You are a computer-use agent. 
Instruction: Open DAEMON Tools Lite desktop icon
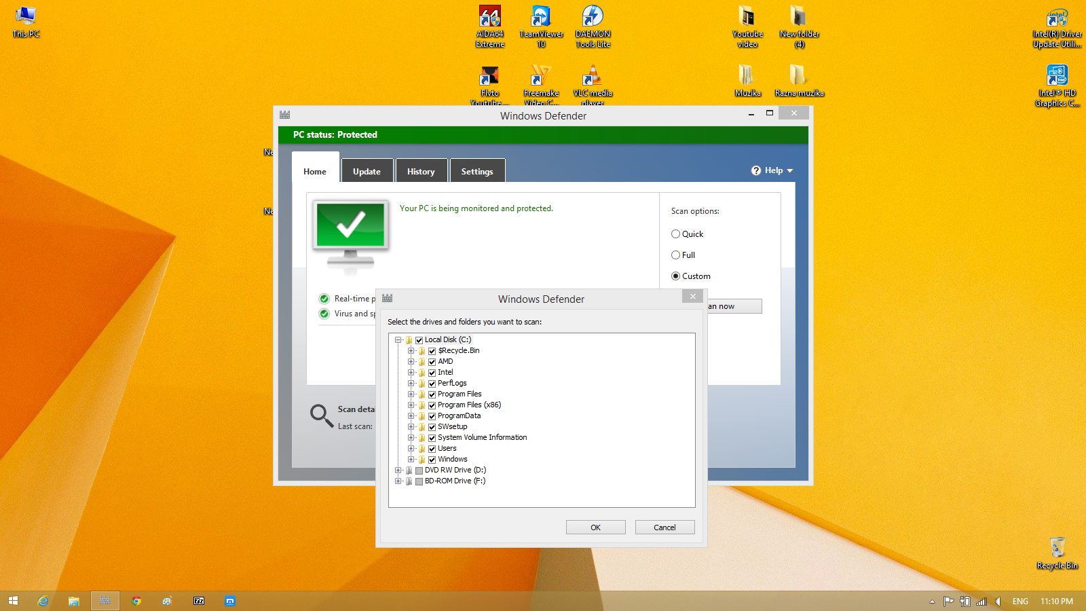(x=593, y=26)
